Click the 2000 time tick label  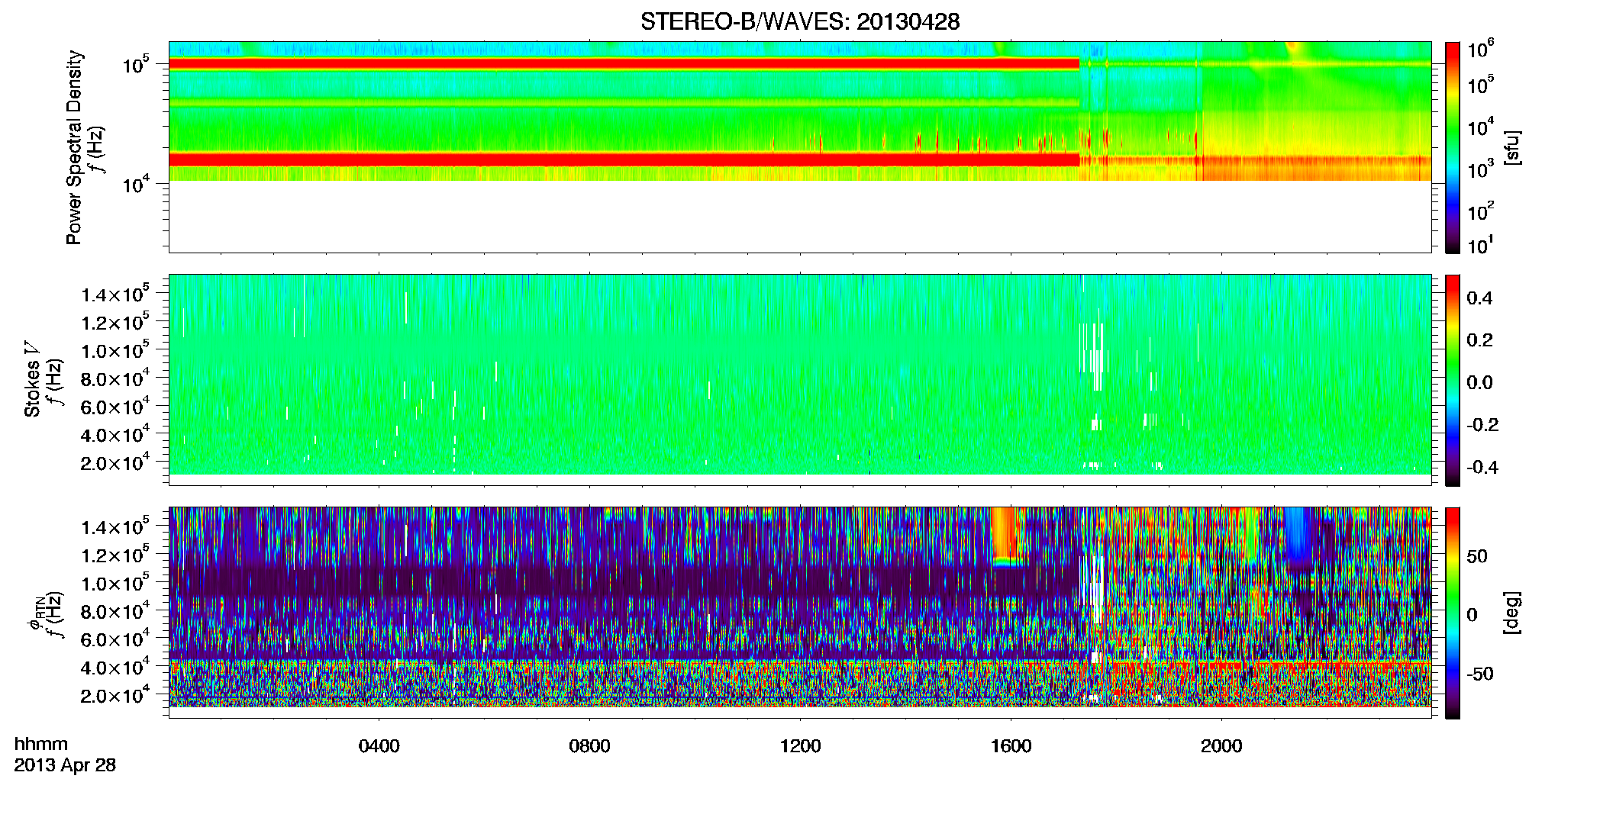pyautogui.click(x=1221, y=746)
